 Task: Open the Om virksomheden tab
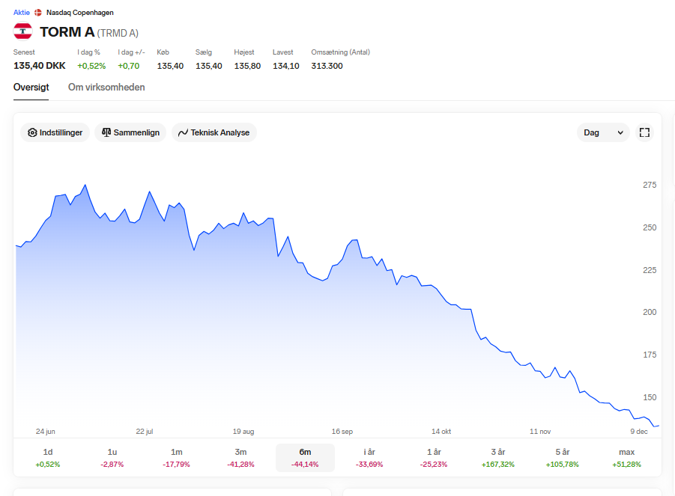click(106, 88)
